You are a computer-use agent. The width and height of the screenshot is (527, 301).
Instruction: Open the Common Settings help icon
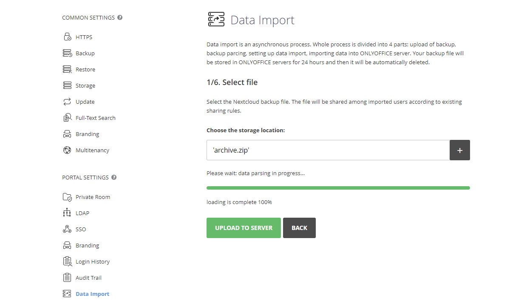coord(120,17)
